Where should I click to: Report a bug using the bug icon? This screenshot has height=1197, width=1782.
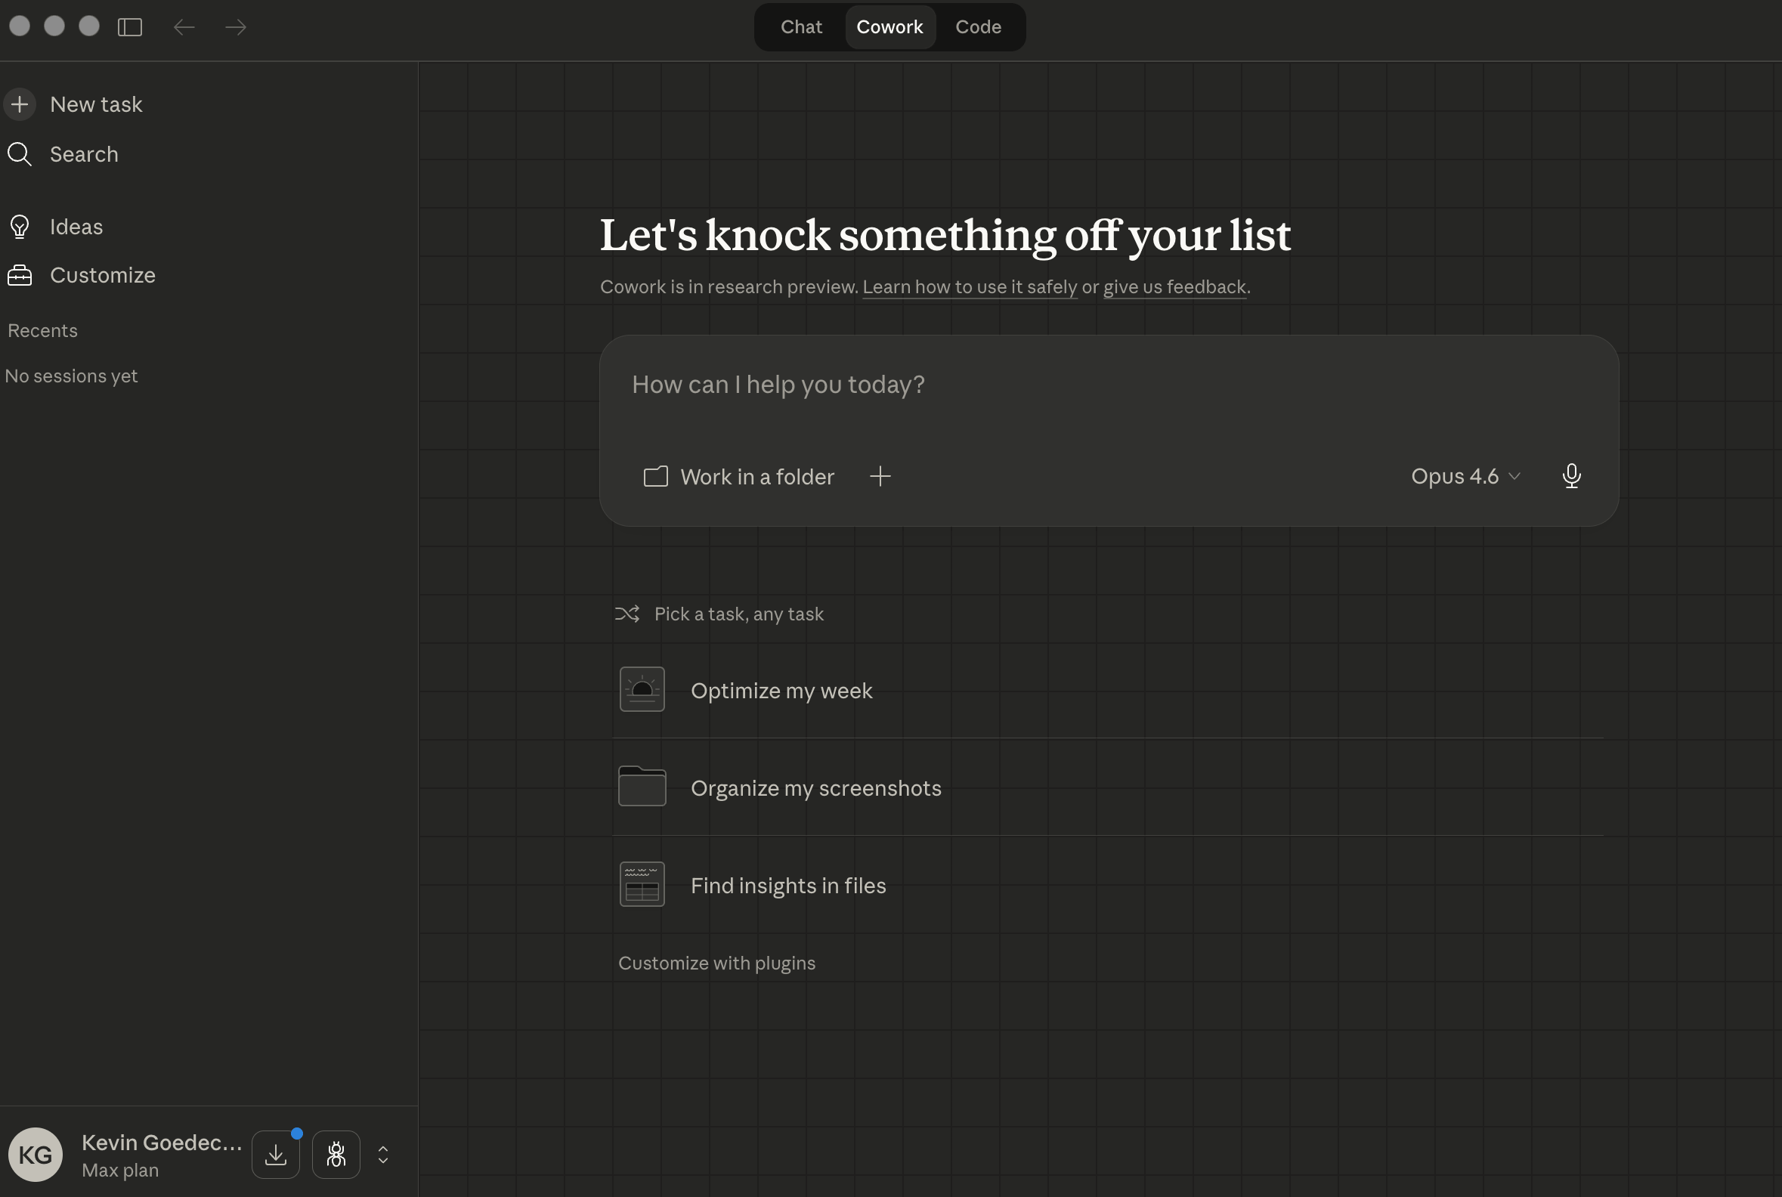click(x=337, y=1153)
